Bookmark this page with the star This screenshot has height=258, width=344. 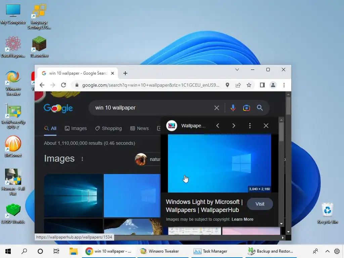(249, 85)
